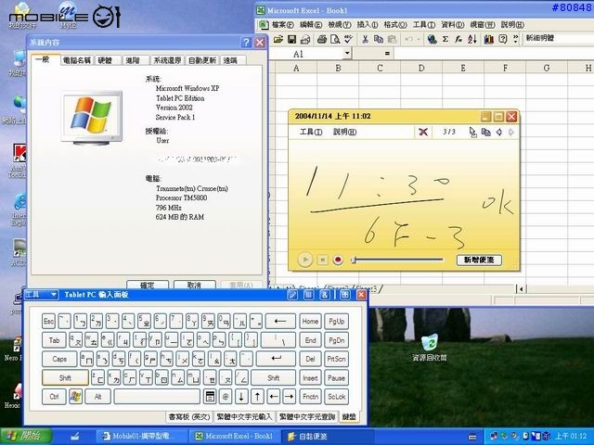Viewport: 594px width, 445px height.
Task: Click the pen icon in Input Panel title bar
Action: (x=292, y=295)
